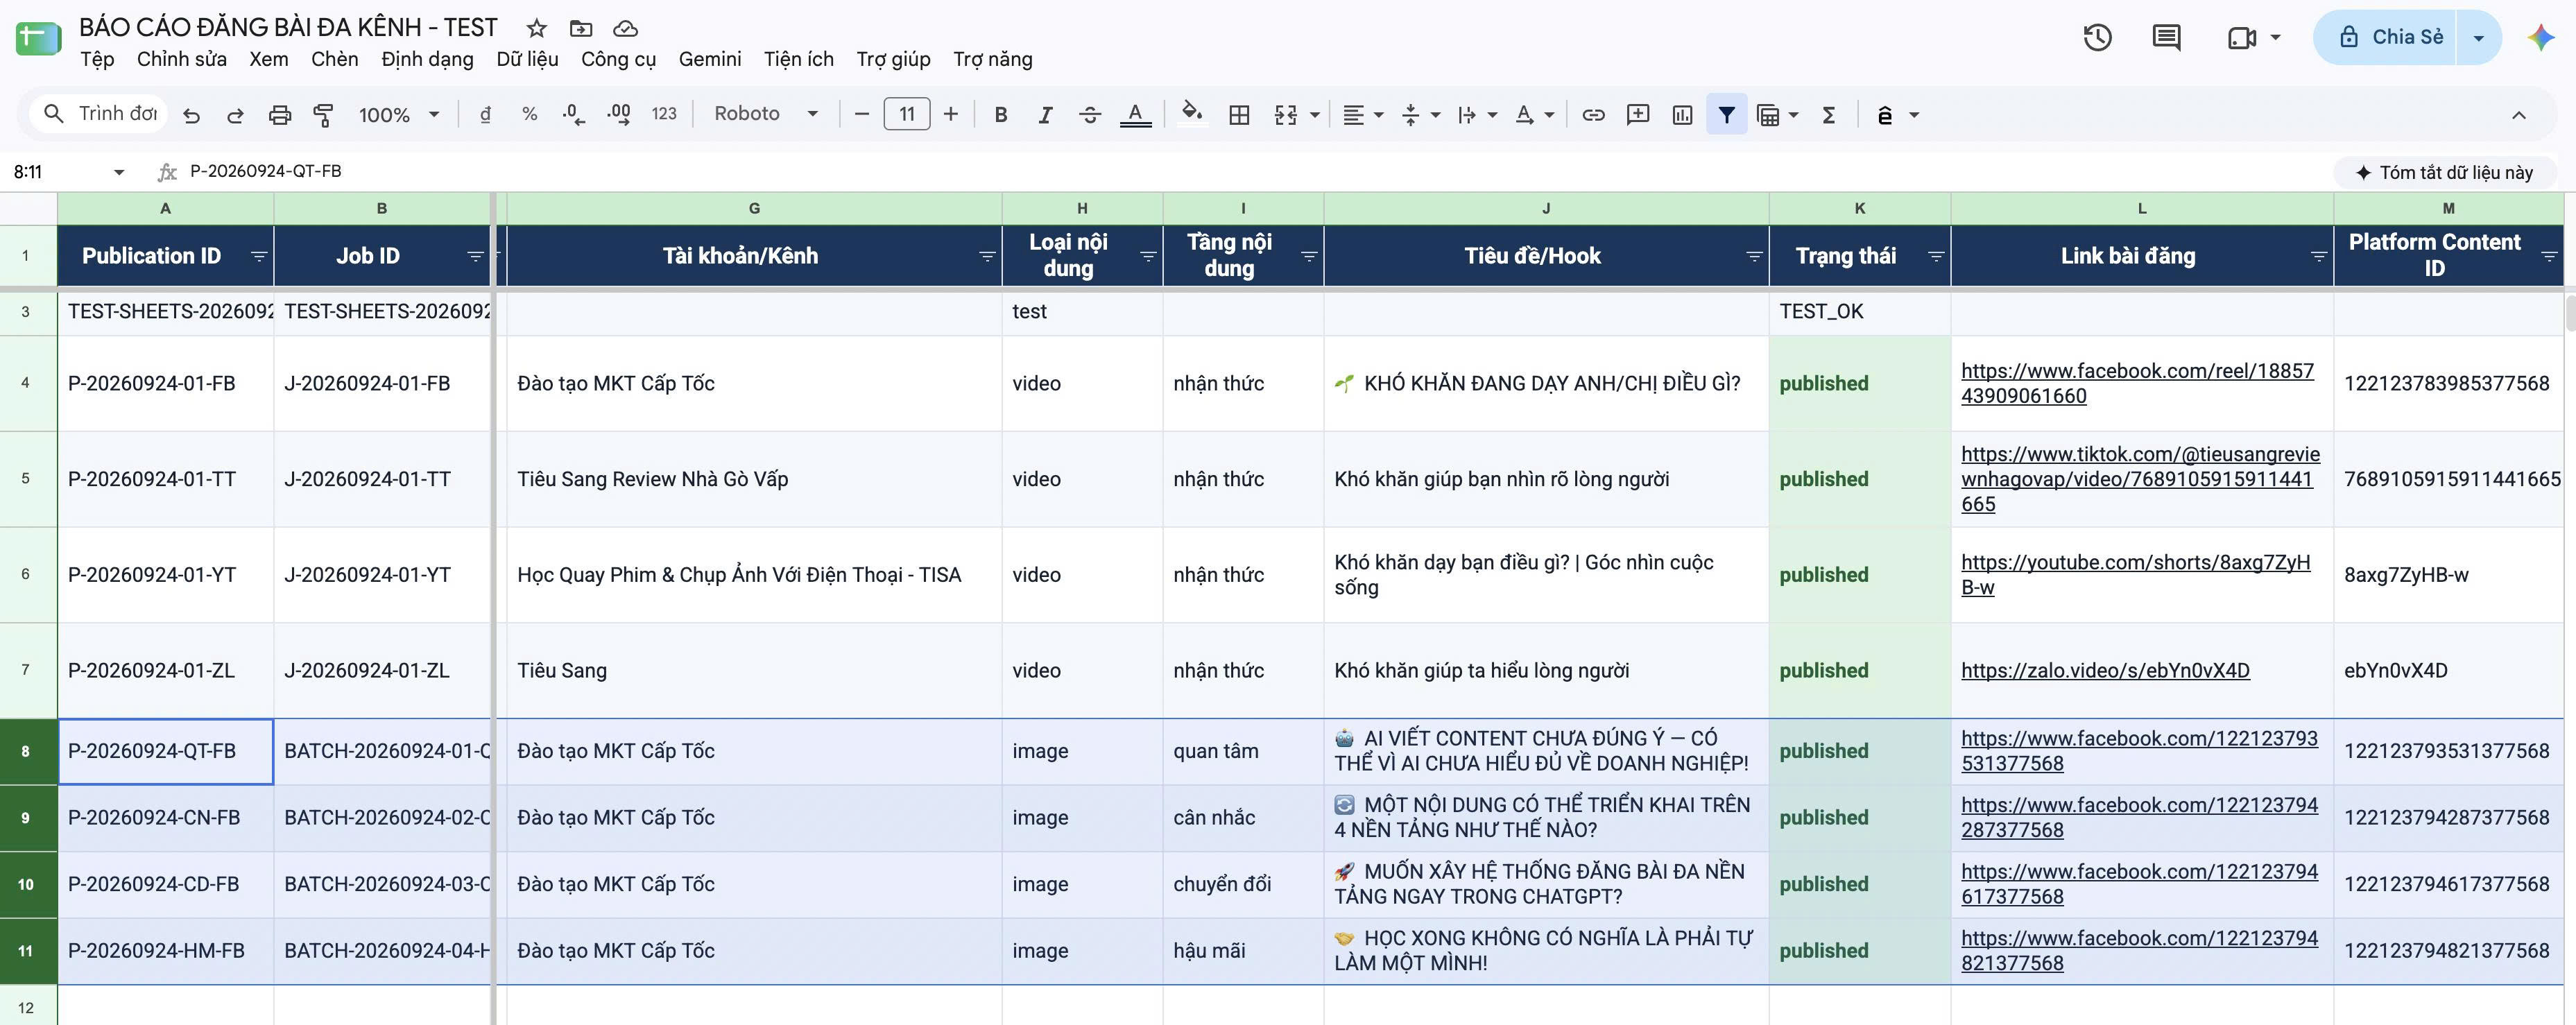Viewport: 2576px width, 1025px height.
Task: Move document with folder icon
Action: (x=581, y=28)
